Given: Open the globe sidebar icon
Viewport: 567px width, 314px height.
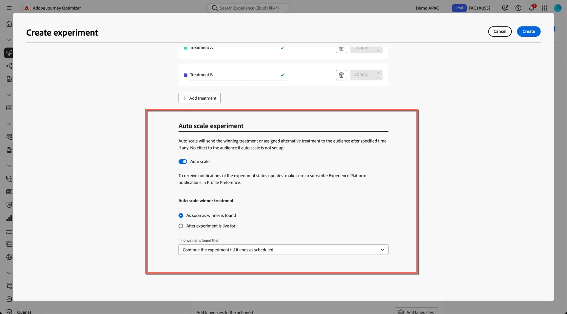Looking at the screenshot, I should click(9, 257).
